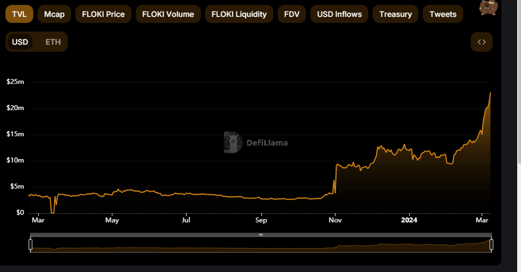
Task: Grab the right range slider handle
Action: point(491,244)
